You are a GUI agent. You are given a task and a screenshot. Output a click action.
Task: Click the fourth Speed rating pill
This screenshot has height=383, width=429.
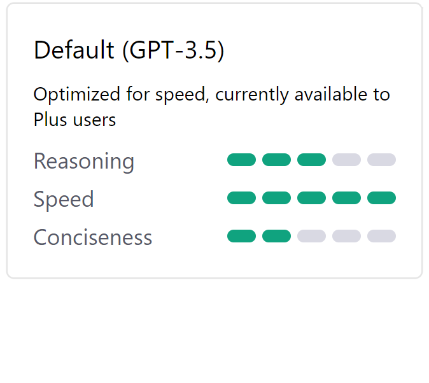(x=346, y=198)
